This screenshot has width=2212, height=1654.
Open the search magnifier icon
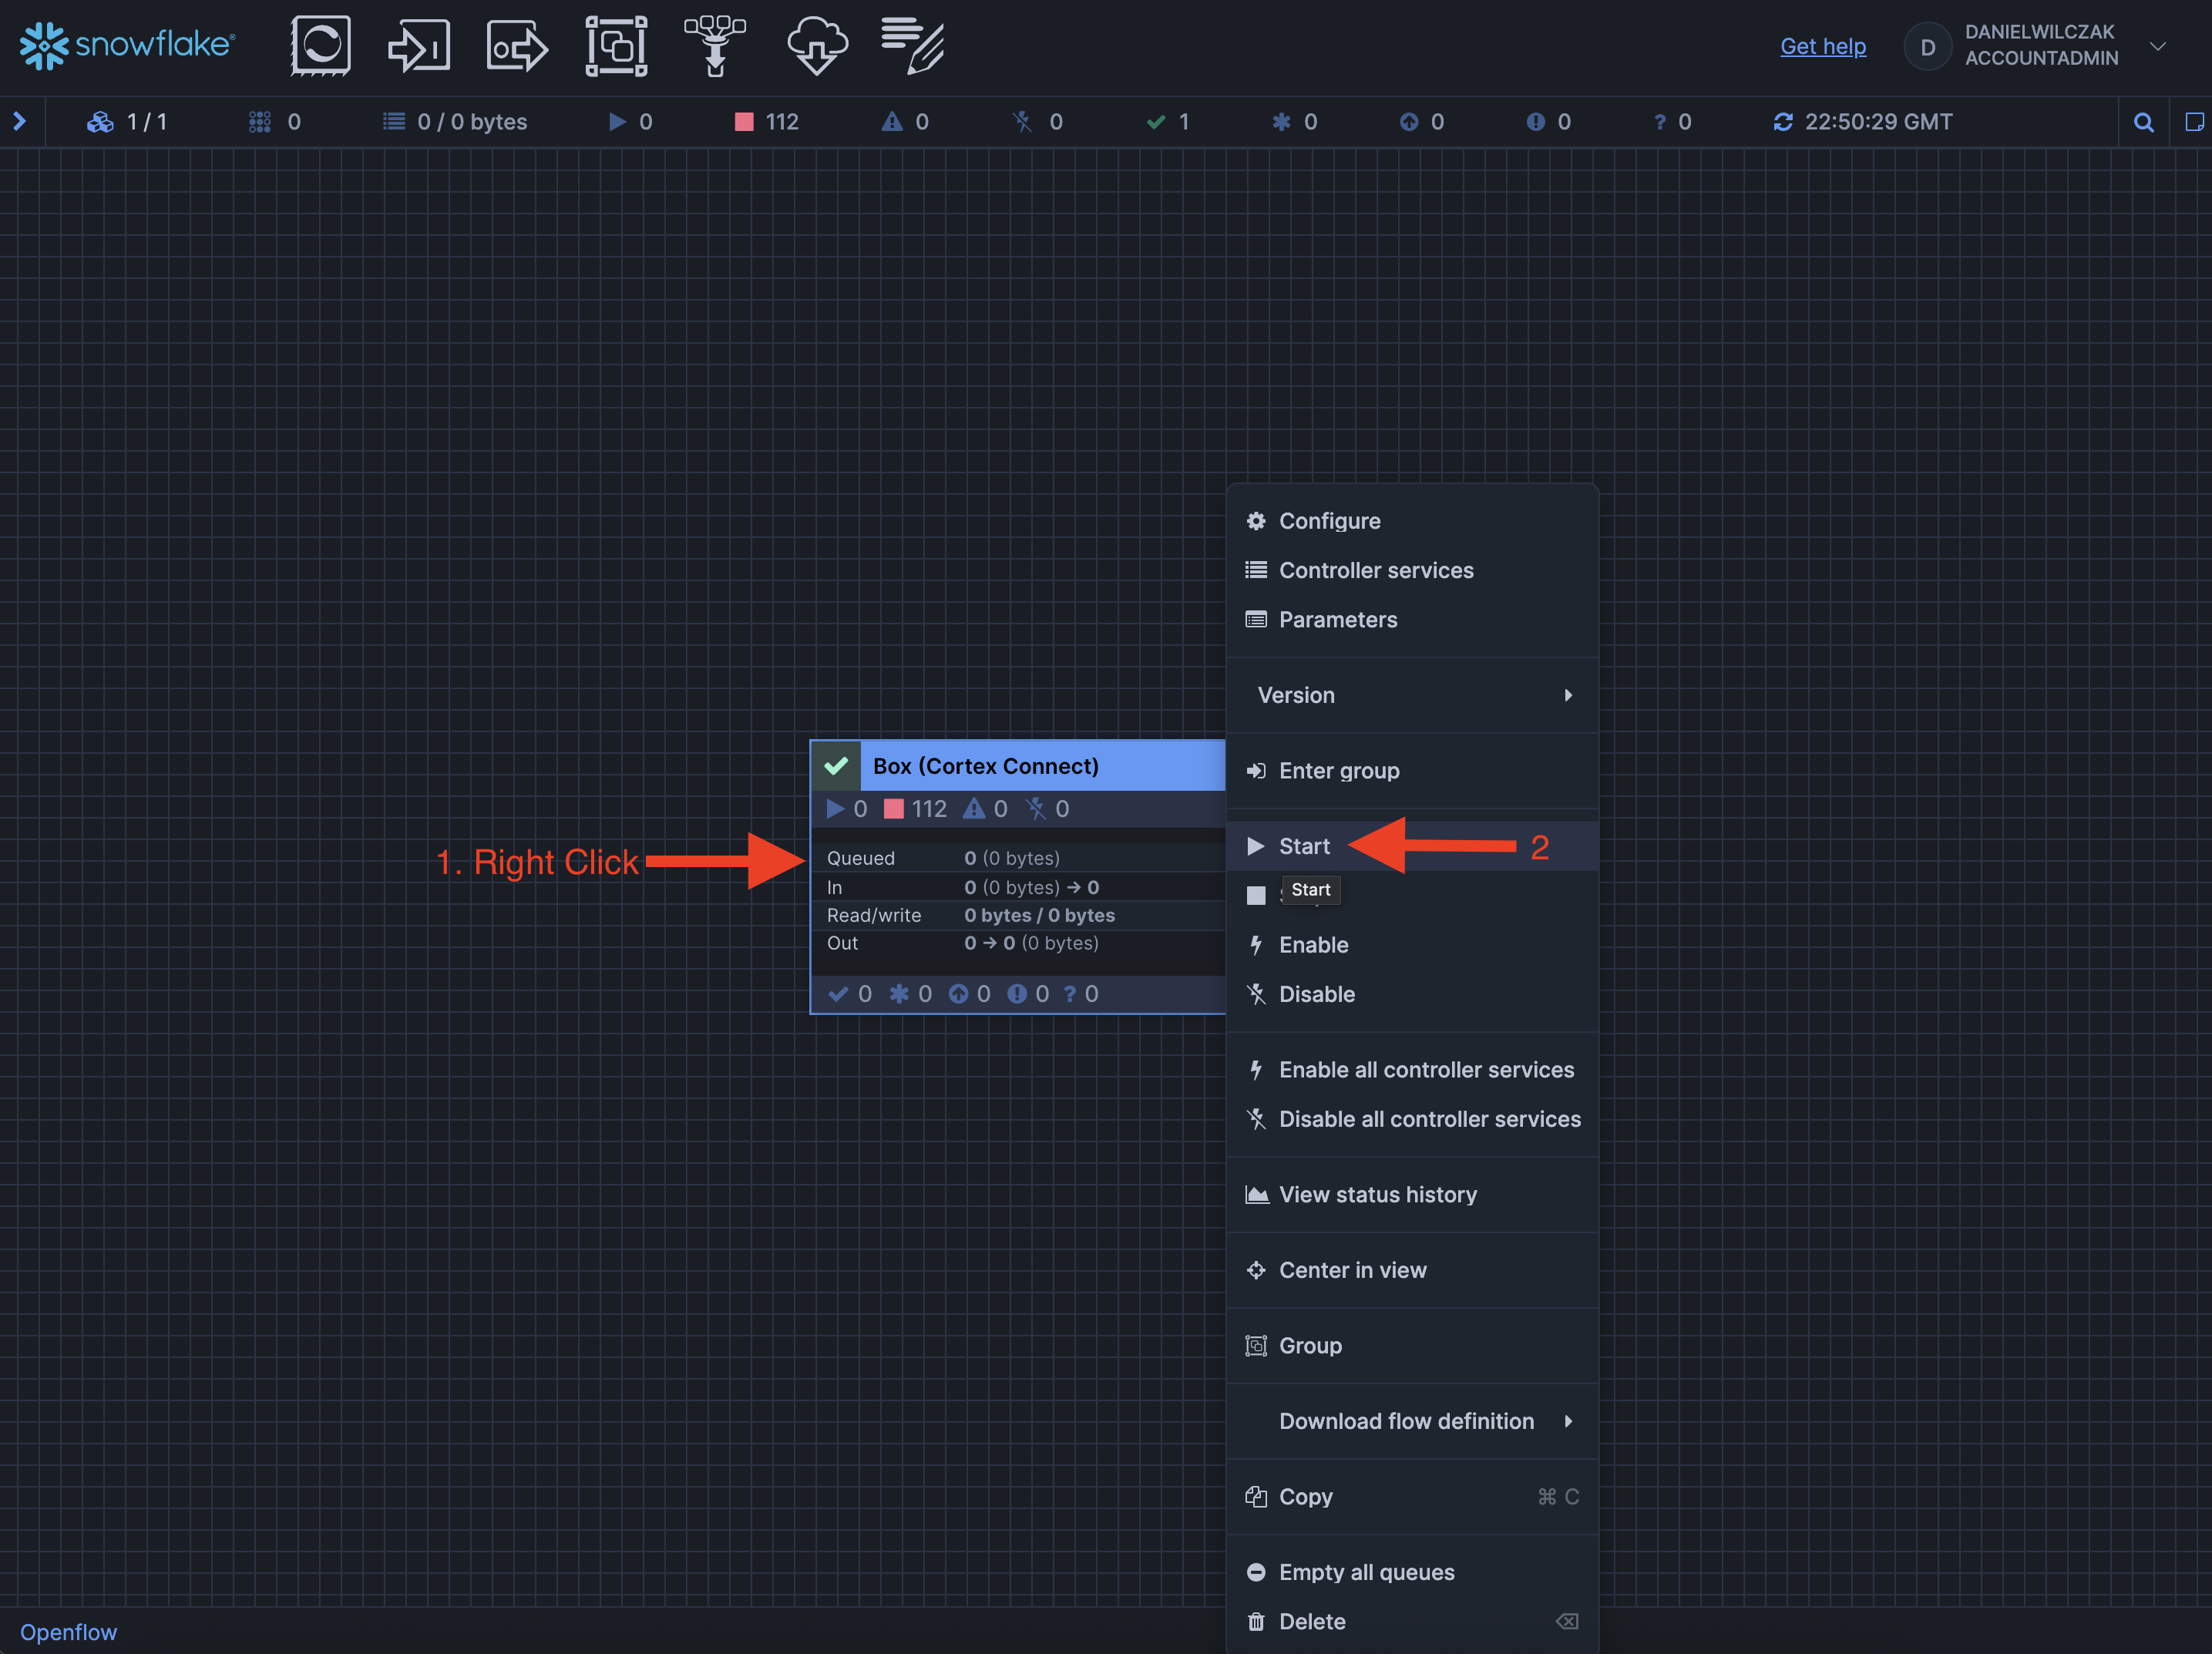pos(2143,122)
